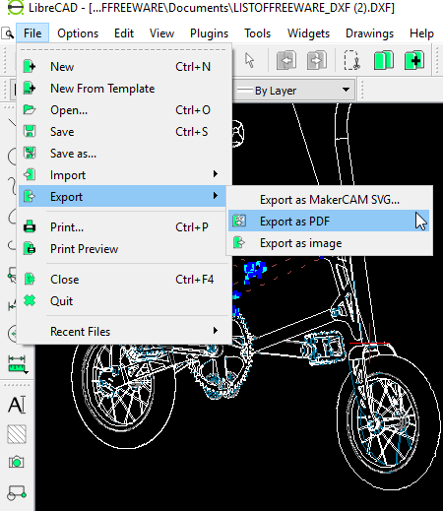Viewport: 443px width, 511px height.
Task: Click the Close document icon
Action: 30,279
